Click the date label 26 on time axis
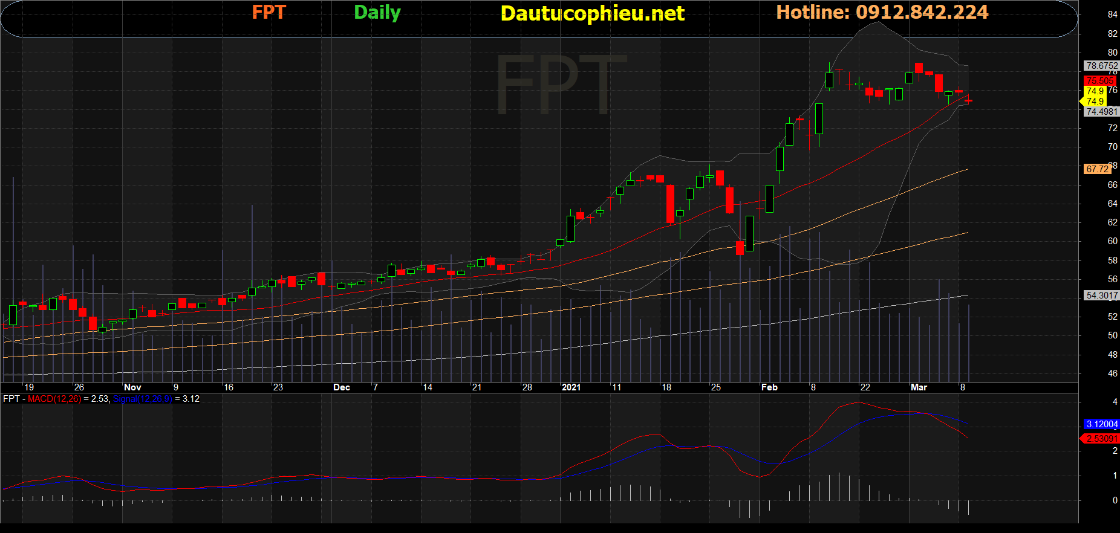This screenshot has width=1120, height=533. (x=79, y=387)
